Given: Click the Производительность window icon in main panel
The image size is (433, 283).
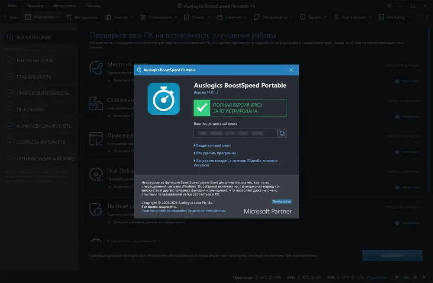Looking at the screenshot, I should click(x=96, y=138).
